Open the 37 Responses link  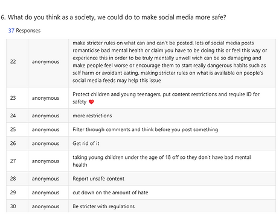24,31
